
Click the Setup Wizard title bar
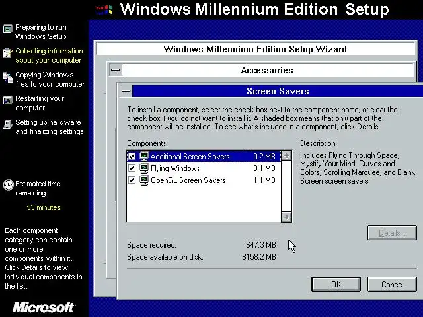tap(255, 49)
